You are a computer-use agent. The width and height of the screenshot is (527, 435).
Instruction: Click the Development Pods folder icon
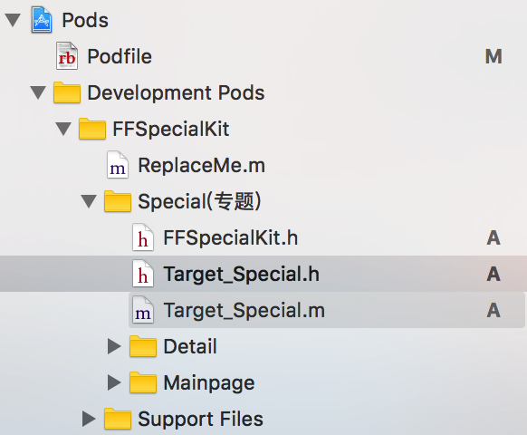coord(67,92)
